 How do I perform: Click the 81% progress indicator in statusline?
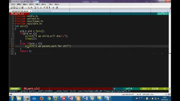coord(145,89)
